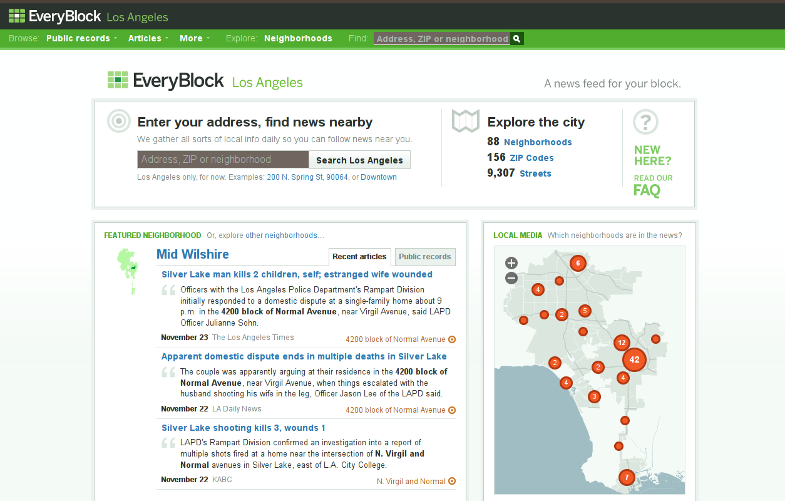
Task: Open the Mid Wilshire neighborhood heading
Action: (193, 254)
